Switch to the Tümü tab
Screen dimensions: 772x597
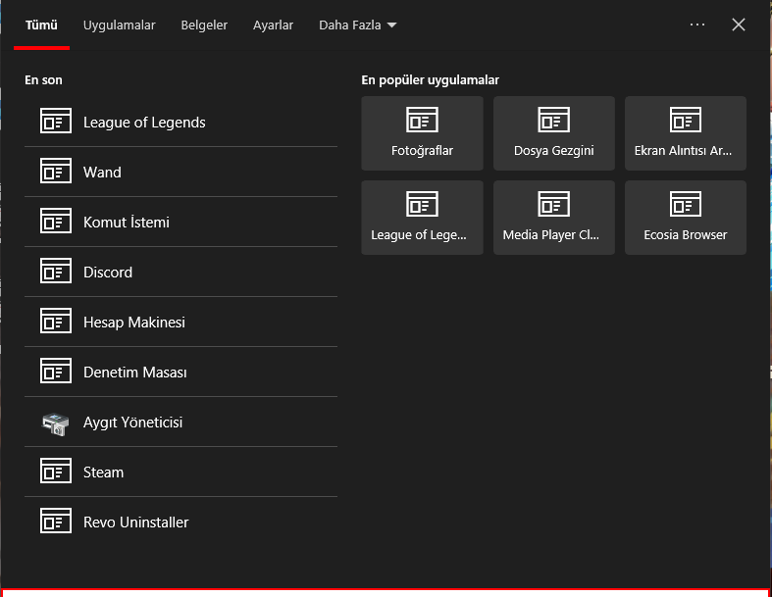pyautogui.click(x=41, y=25)
